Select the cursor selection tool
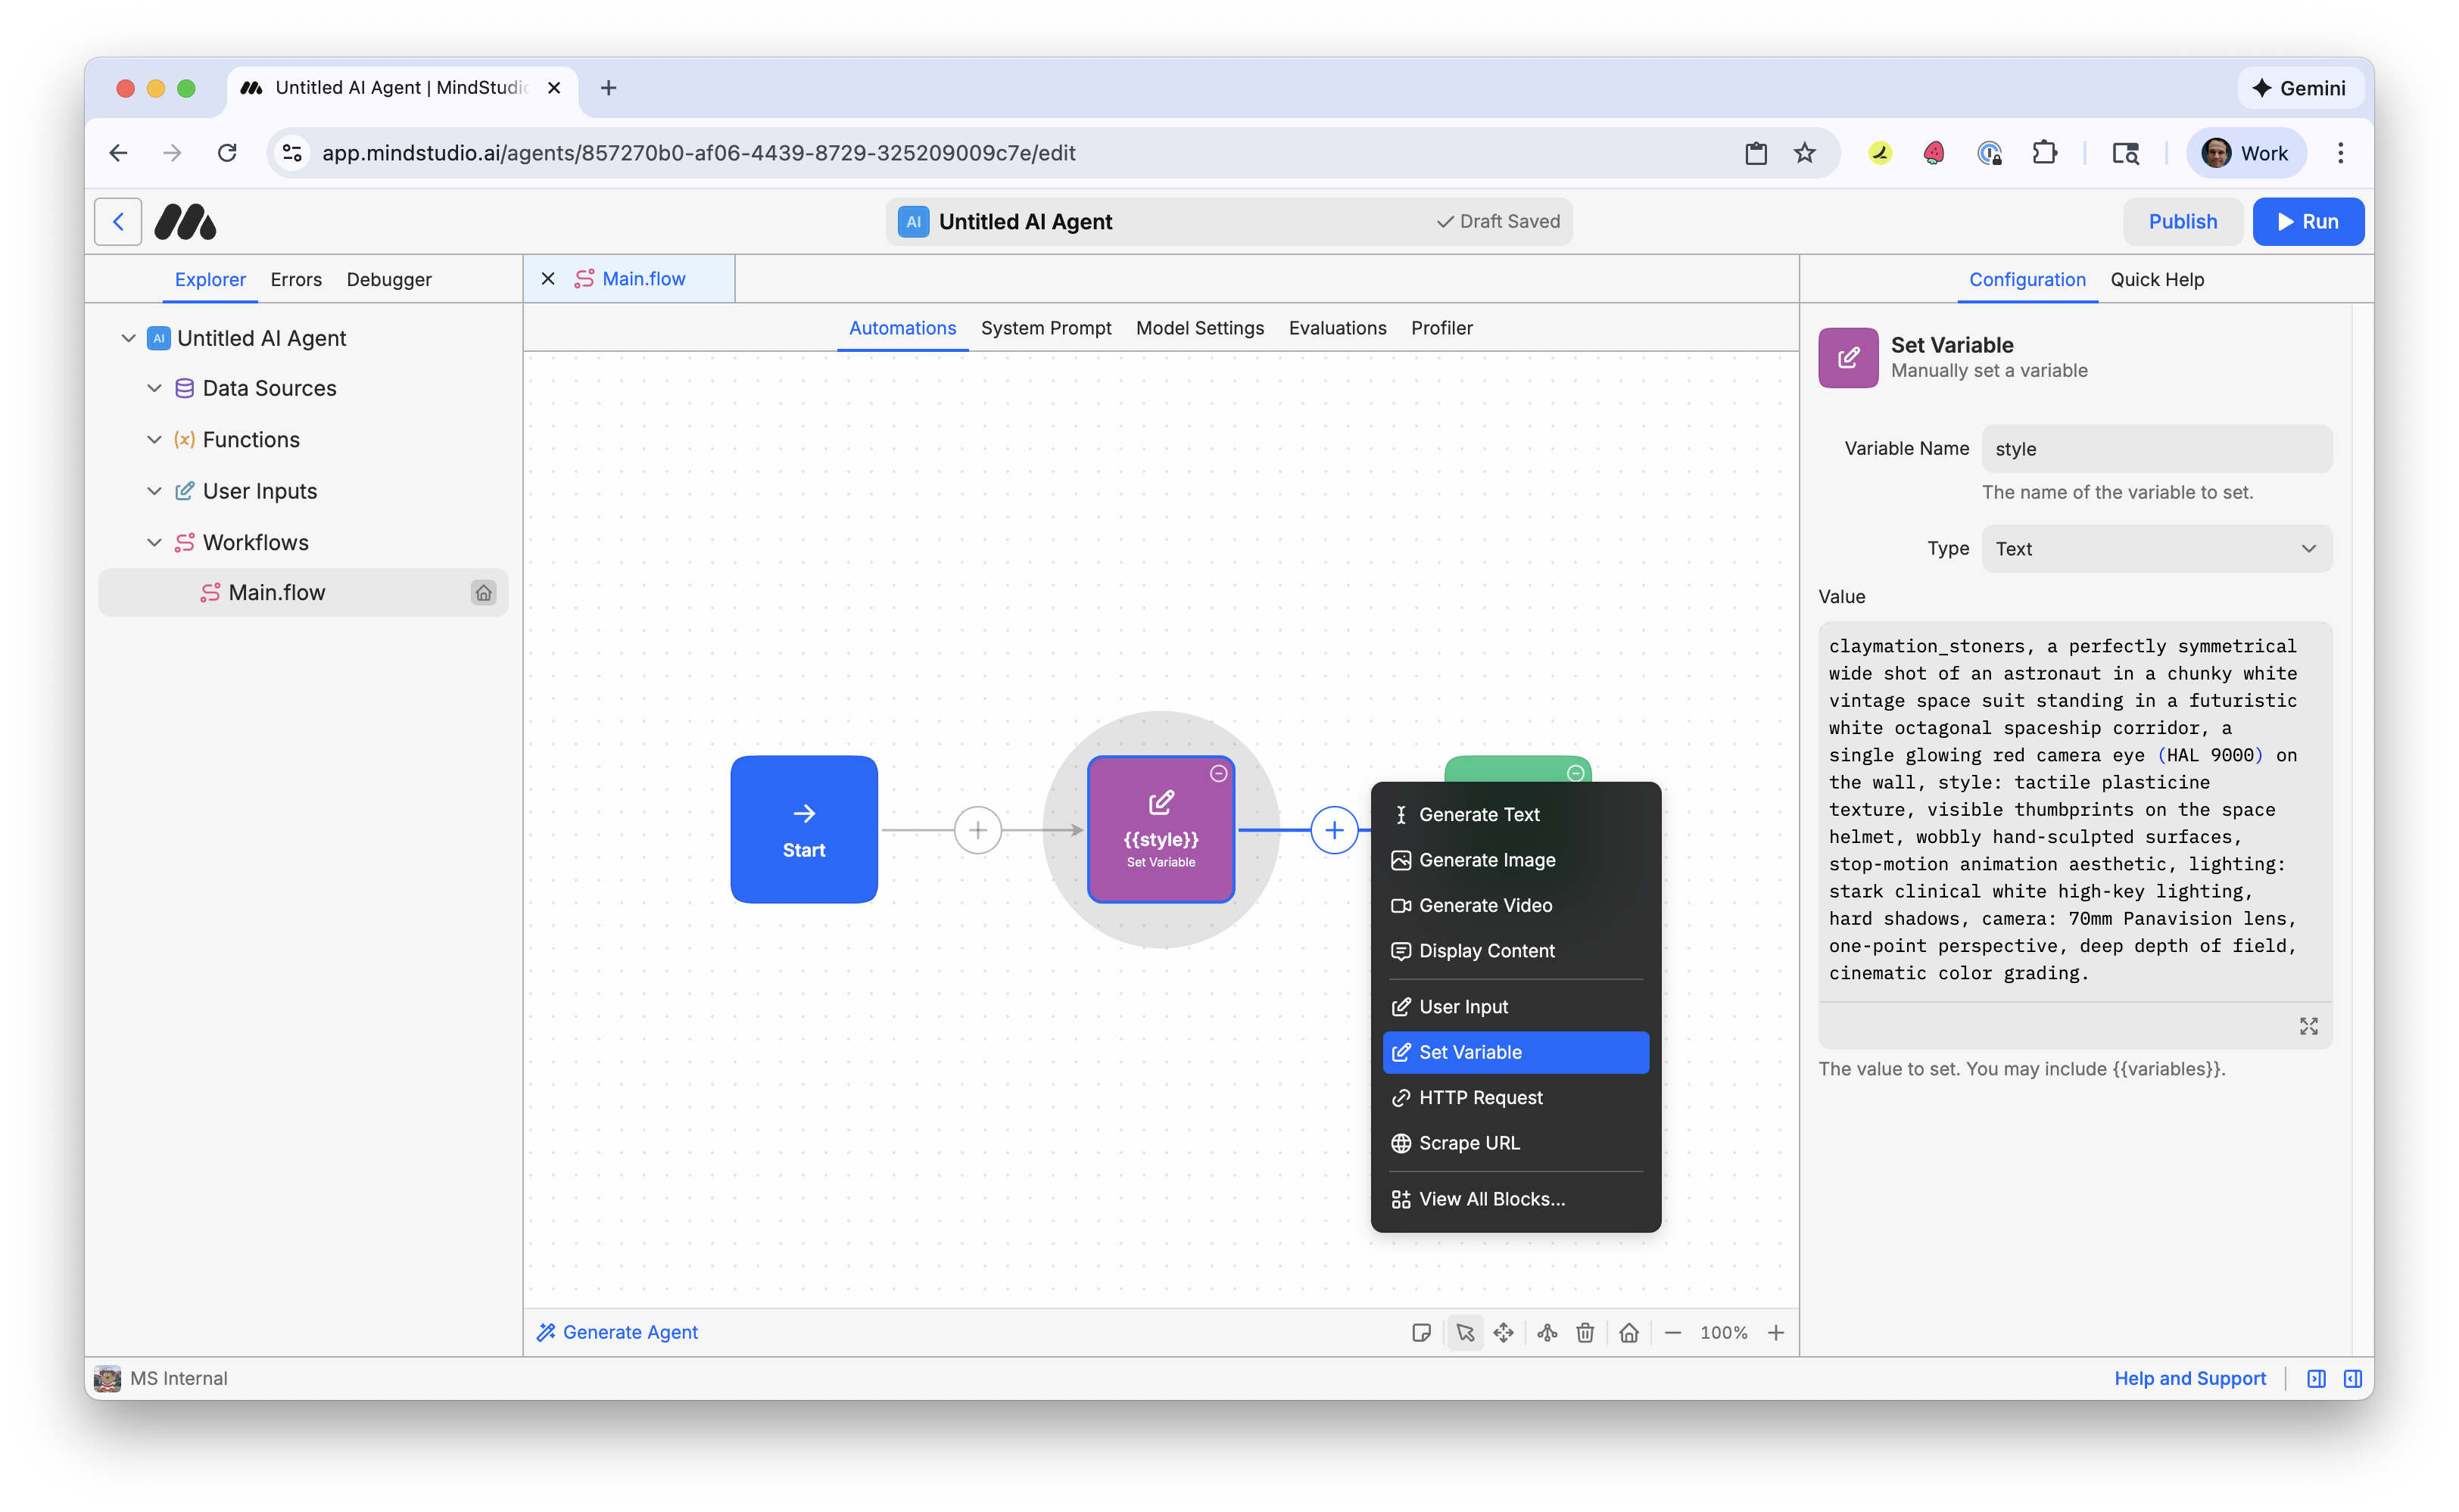Viewport: 2459px width, 1512px height. (x=1465, y=1332)
